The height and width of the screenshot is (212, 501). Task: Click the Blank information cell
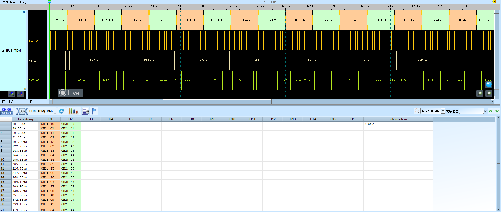(x=398, y=124)
